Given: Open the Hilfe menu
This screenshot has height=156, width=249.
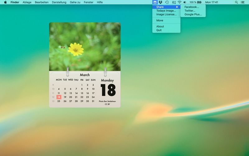Looking at the screenshot, I should tap(100, 2).
